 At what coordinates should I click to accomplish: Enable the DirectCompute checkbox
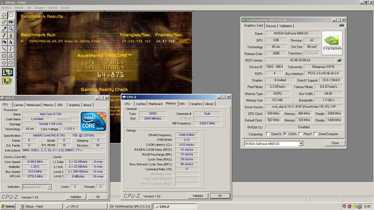coord(315,134)
